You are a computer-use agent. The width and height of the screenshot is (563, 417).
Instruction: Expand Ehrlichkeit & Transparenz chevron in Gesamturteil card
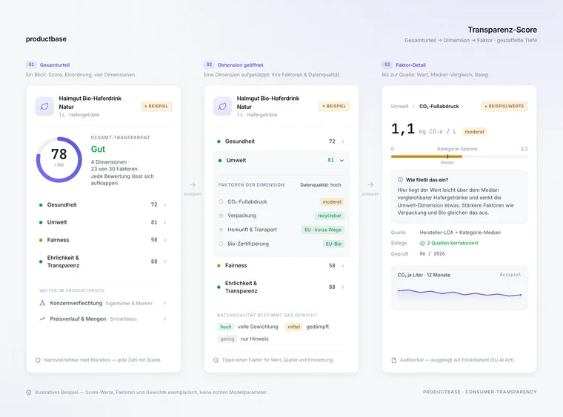[164, 261]
